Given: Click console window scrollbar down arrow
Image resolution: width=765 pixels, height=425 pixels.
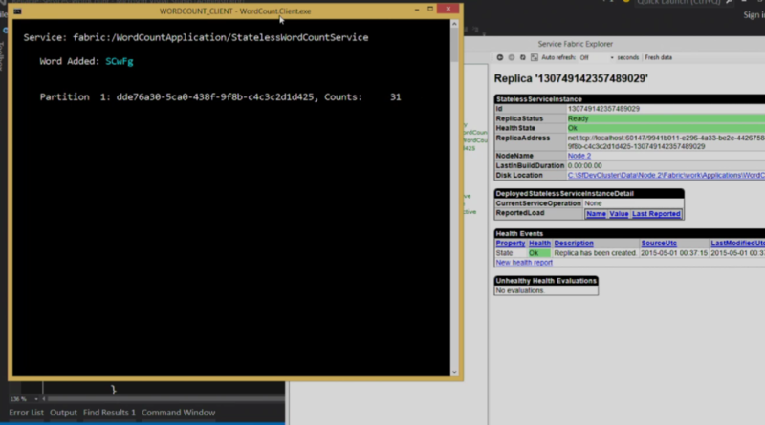Looking at the screenshot, I should 454,372.
